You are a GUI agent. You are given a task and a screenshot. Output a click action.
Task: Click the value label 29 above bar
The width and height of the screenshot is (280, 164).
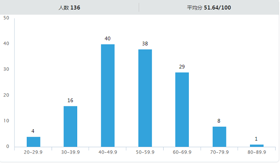tap(182, 67)
